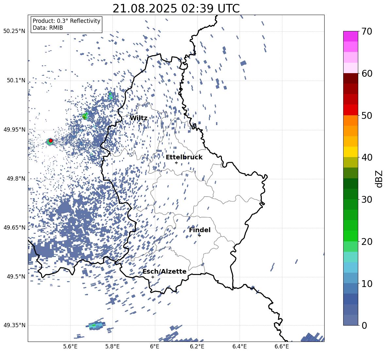Click the Ettelbruck station cross marker

[176, 163]
